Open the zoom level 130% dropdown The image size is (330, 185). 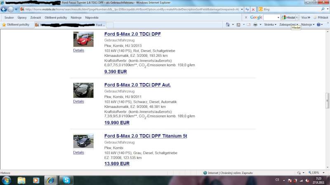click(317, 173)
